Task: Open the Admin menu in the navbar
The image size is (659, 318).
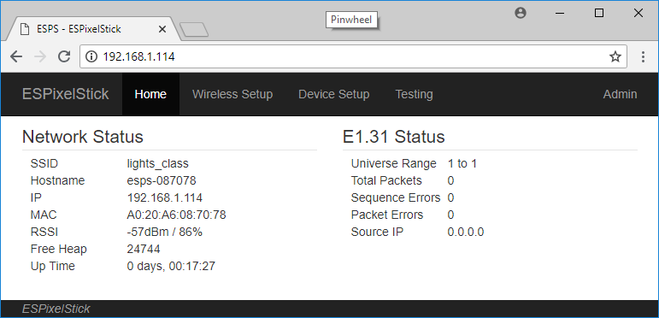Action: click(x=620, y=94)
